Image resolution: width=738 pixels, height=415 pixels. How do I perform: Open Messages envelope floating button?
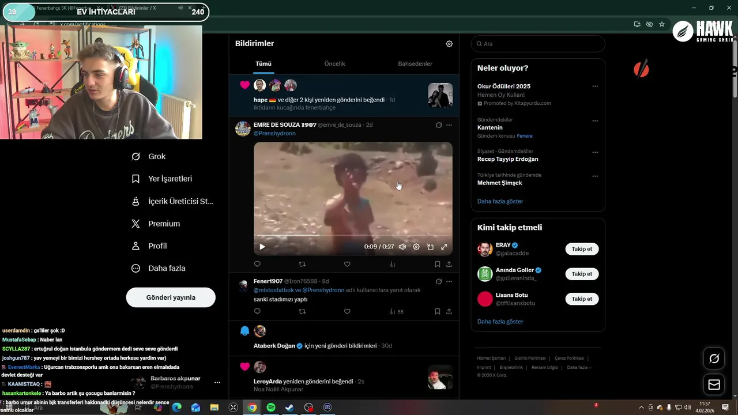pyautogui.click(x=714, y=384)
